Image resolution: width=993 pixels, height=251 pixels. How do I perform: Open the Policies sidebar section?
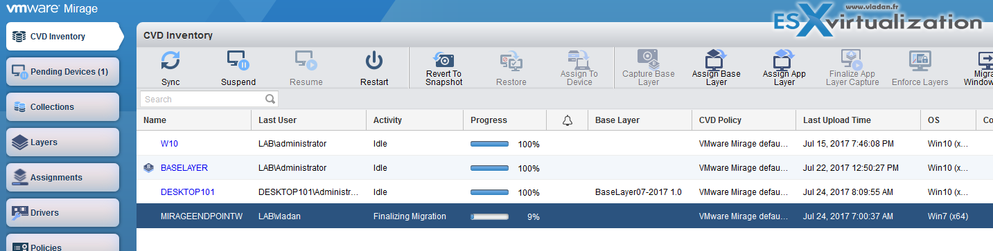tap(63, 243)
